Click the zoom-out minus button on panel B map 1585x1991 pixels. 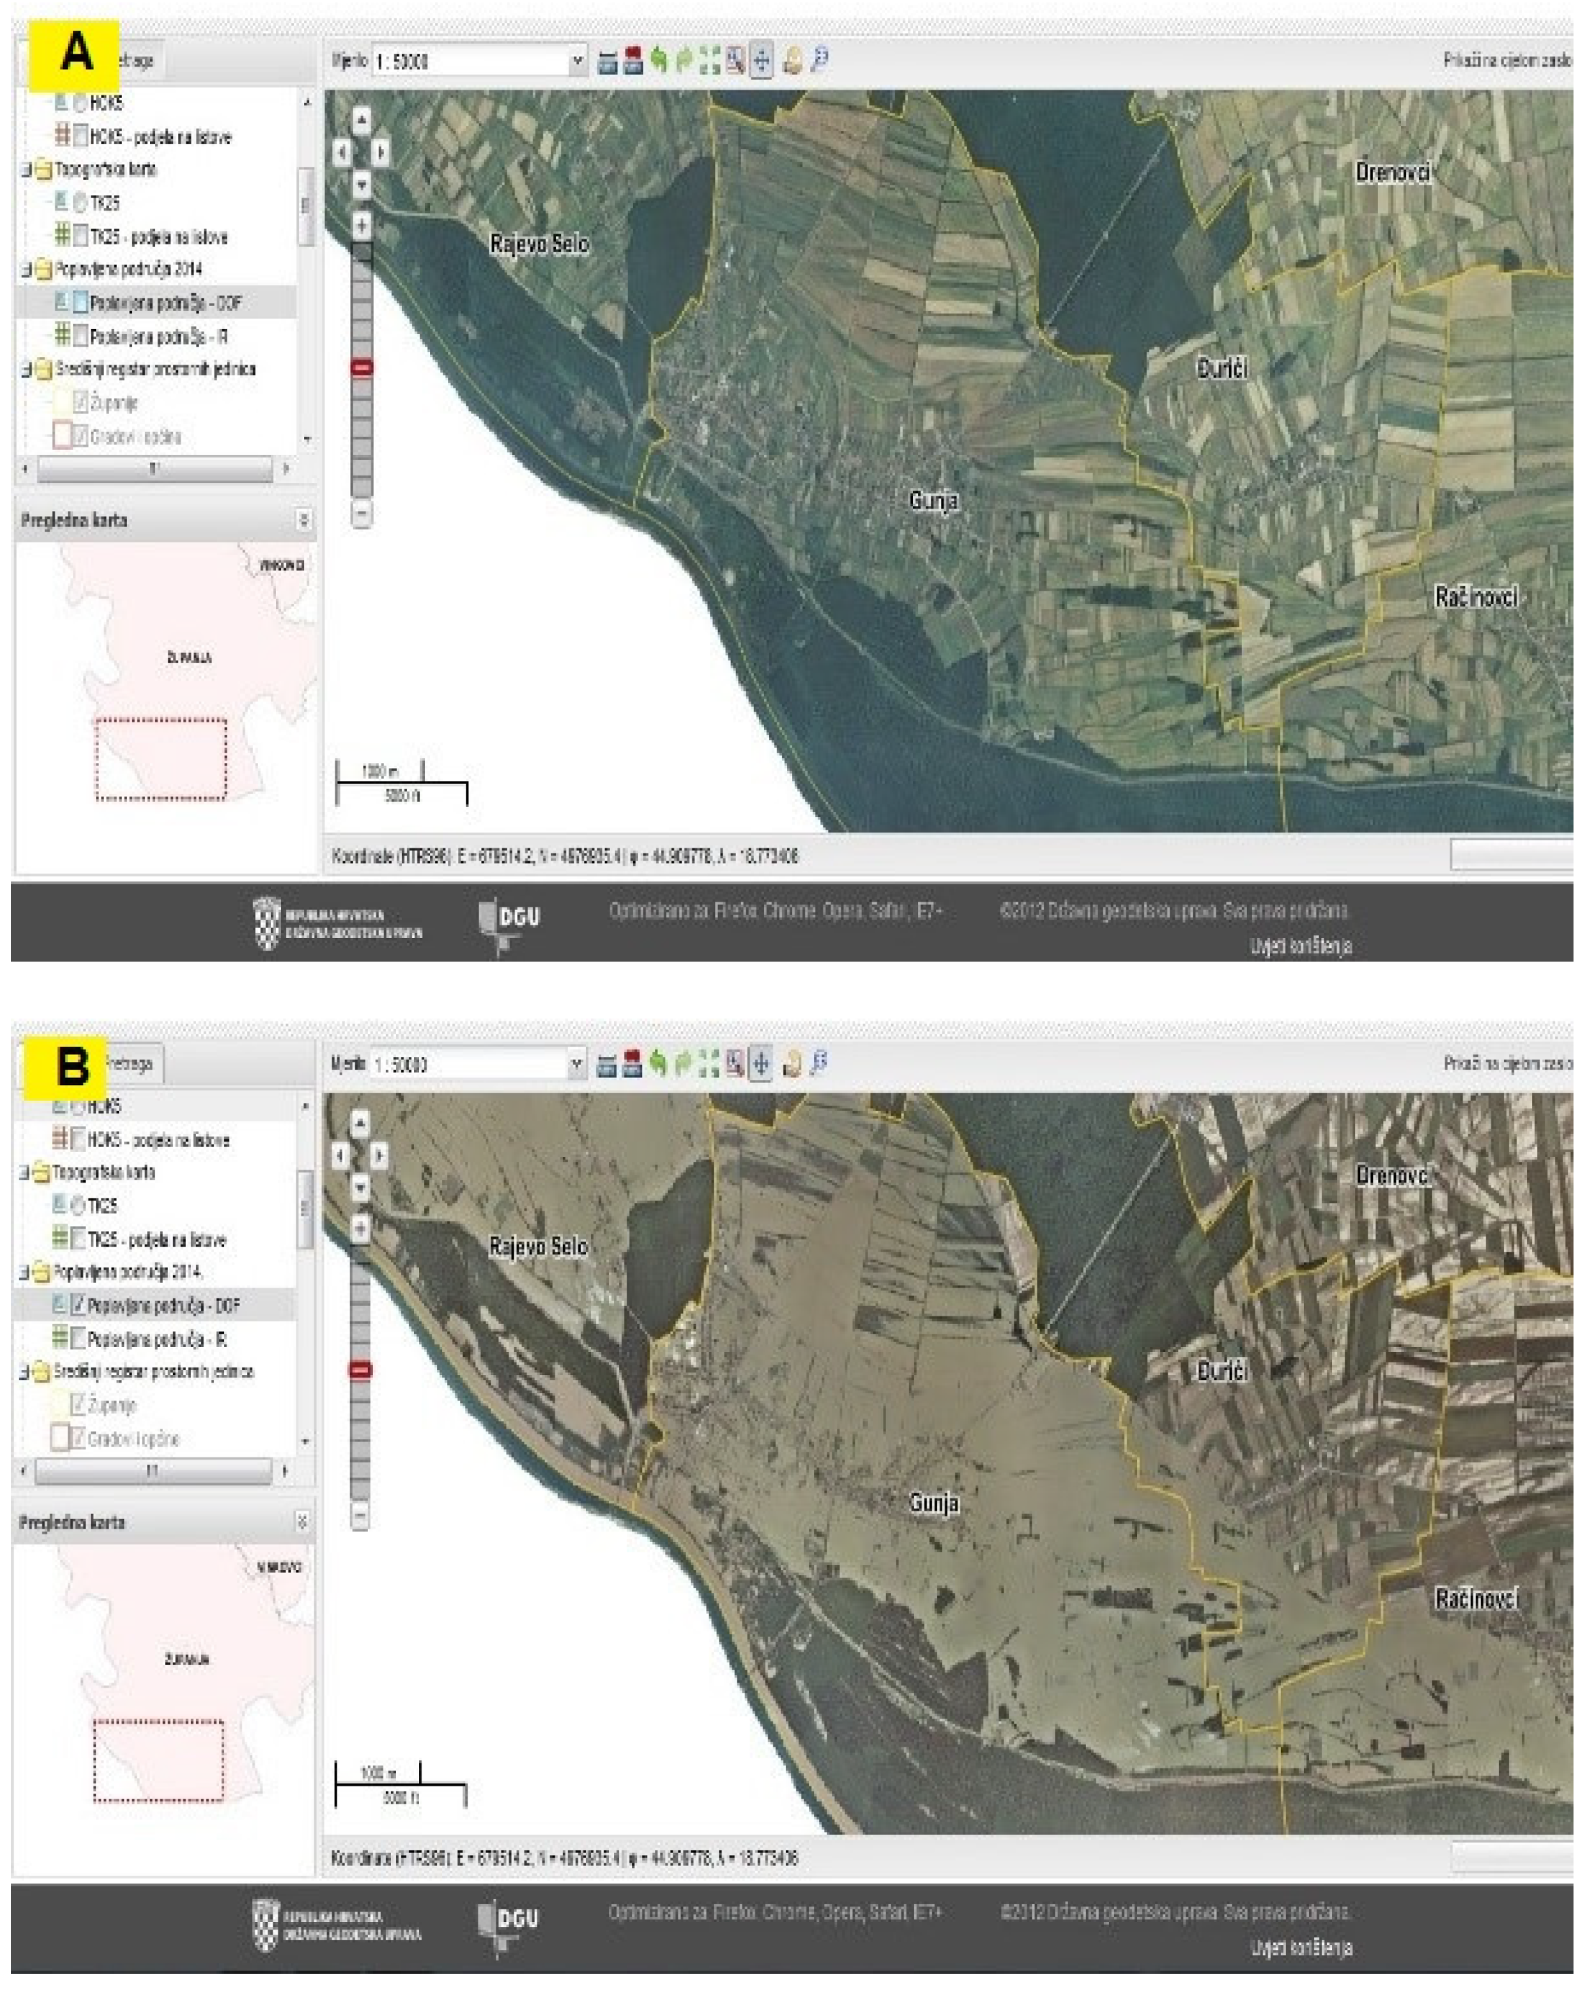pyautogui.click(x=361, y=1516)
